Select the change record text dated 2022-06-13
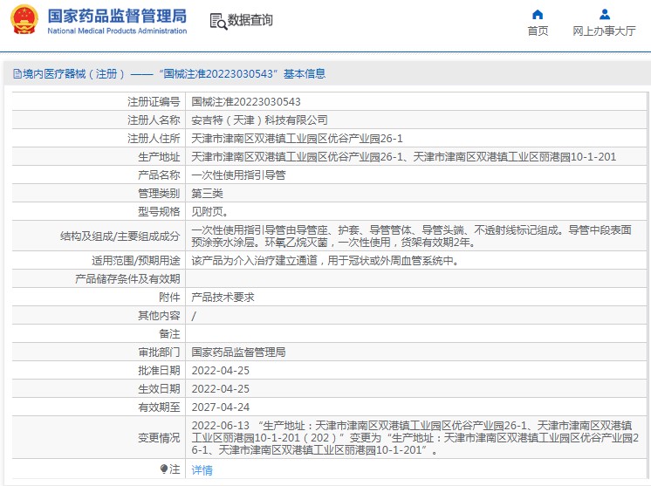This screenshot has width=651, height=486. [x=415, y=437]
